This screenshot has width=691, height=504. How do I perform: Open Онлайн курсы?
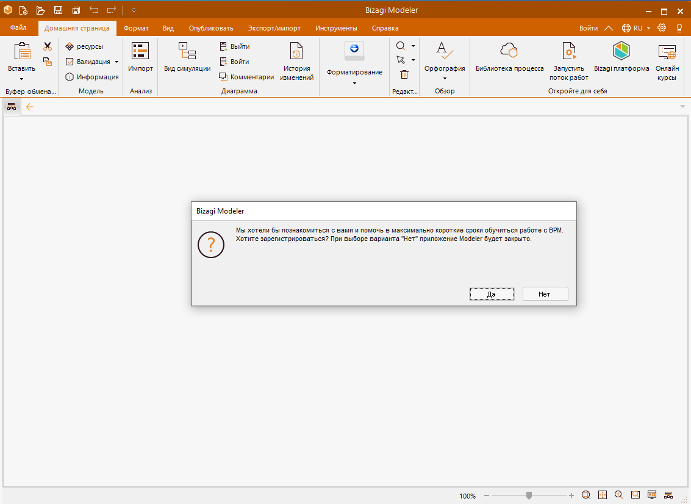(x=667, y=62)
